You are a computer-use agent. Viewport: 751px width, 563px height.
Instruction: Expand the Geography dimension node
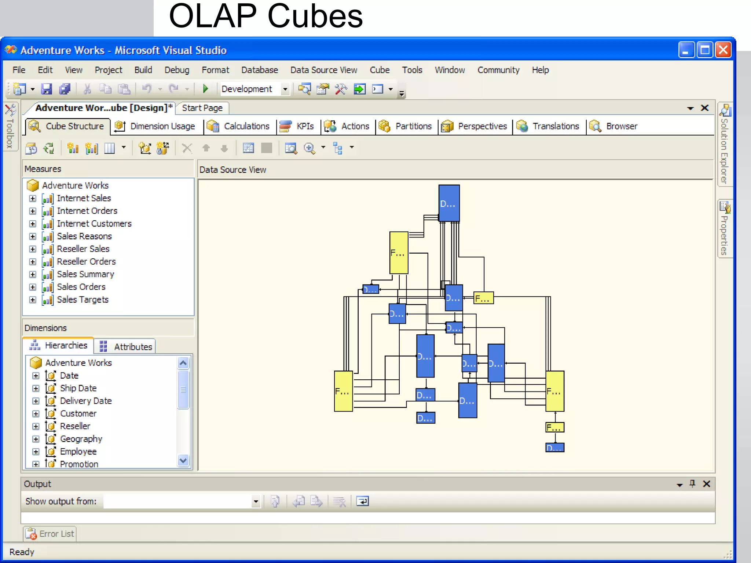pos(36,439)
